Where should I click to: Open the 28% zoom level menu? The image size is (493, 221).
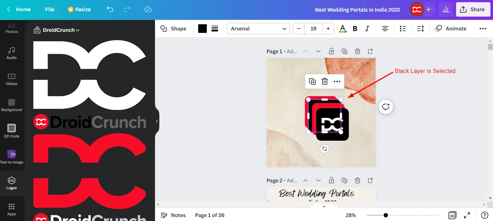pos(351,215)
